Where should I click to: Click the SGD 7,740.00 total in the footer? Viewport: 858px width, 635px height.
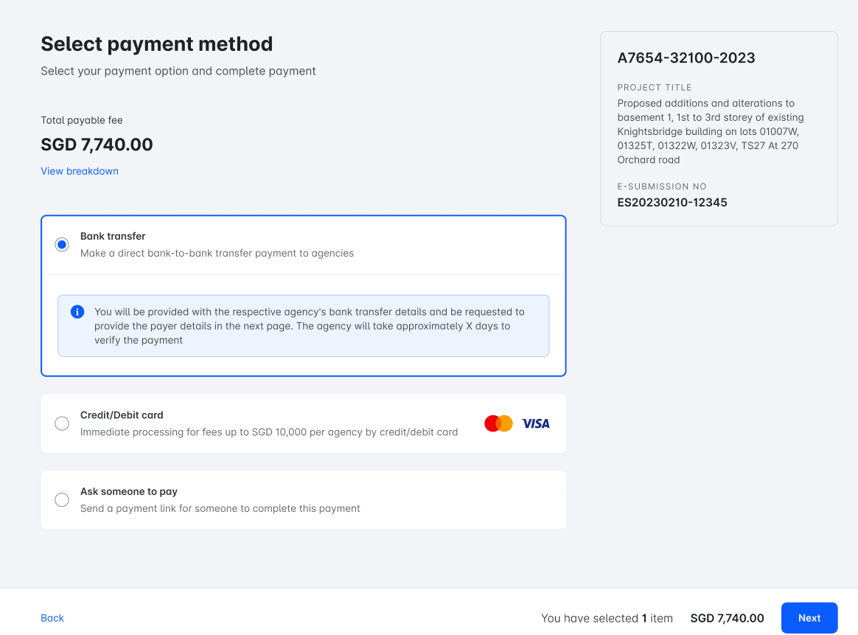click(727, 618)
